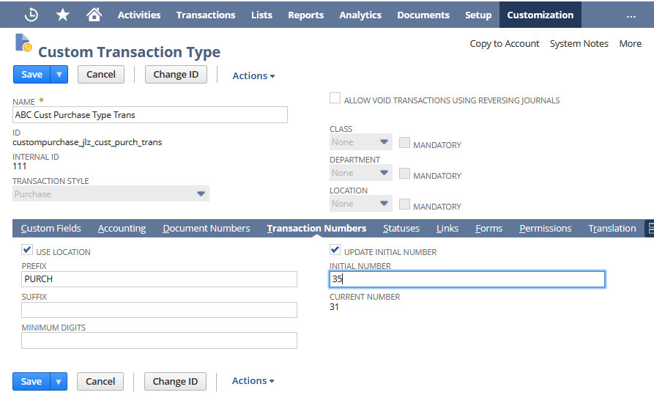654x395 pixels.
Task: Switch to the Permissions tab
Action: click(x=545, y=229)
